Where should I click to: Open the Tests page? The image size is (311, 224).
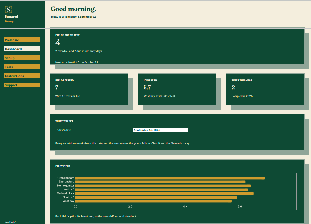point(22,67)
